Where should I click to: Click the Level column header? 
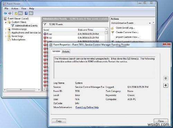click(x=60, y=30)
